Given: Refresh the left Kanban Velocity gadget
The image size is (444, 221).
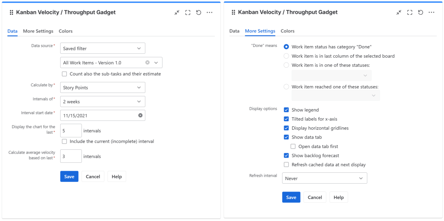Looking at the screenshot, I should pos(199,13).
